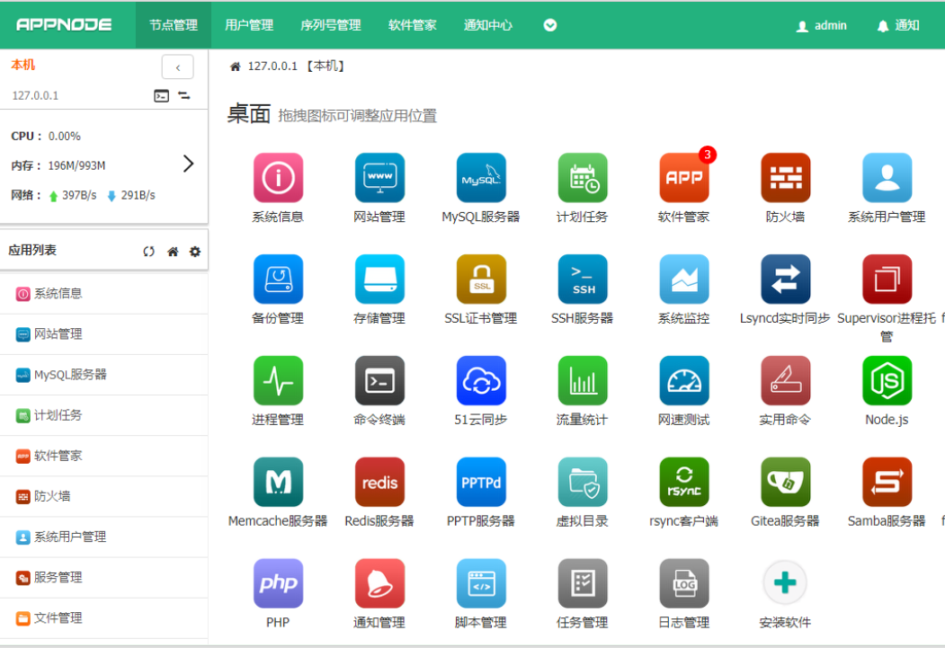Open the PHP desktop icon

coord(278,583)
